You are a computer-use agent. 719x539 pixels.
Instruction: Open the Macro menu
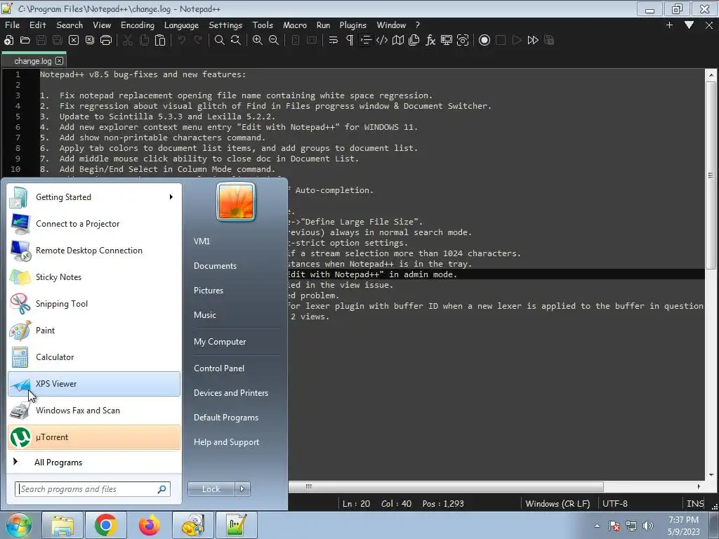coord(295,25)
